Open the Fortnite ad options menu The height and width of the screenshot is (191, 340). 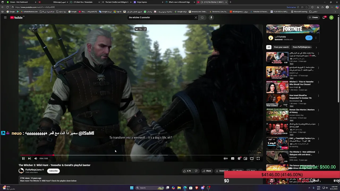[x=316, y=38]
